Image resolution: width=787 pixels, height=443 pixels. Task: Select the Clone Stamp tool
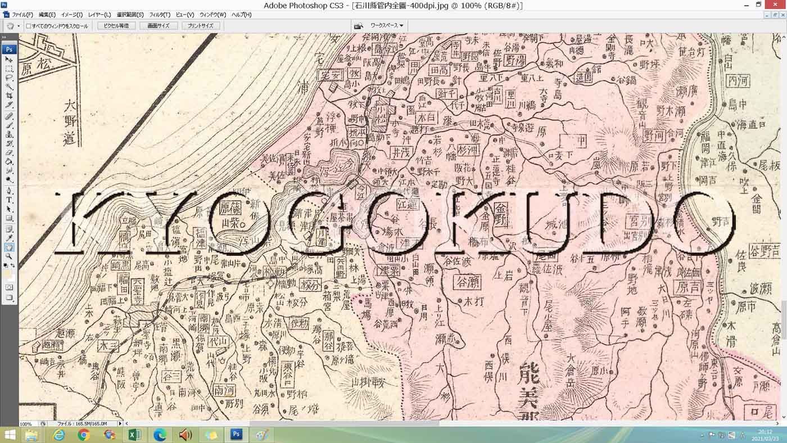[x=9, y=134]
